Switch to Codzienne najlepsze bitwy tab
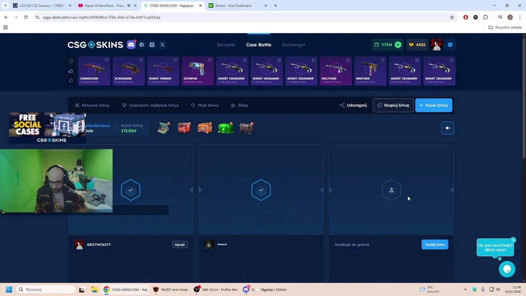 (150, 105)
